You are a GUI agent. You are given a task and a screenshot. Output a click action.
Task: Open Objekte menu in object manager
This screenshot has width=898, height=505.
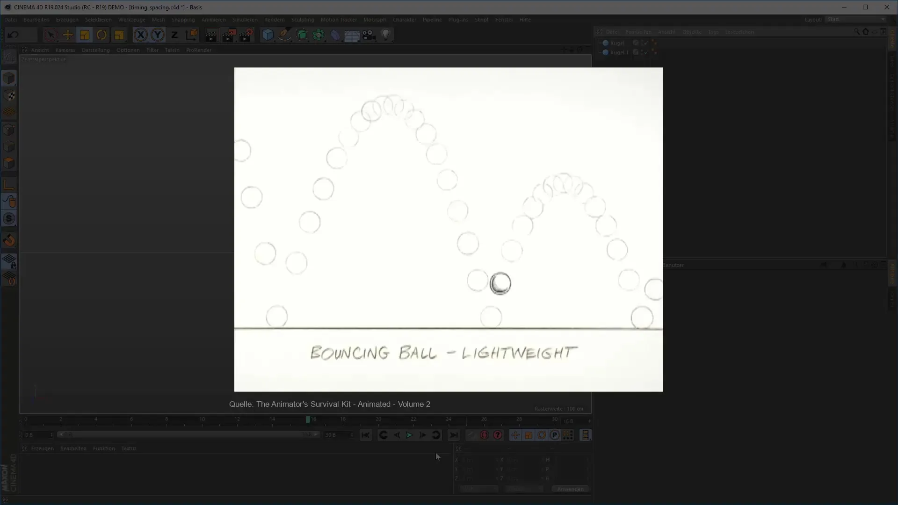(x=692, y=32)
